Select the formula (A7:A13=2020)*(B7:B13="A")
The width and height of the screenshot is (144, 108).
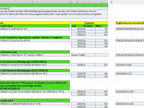click(35, 65)
